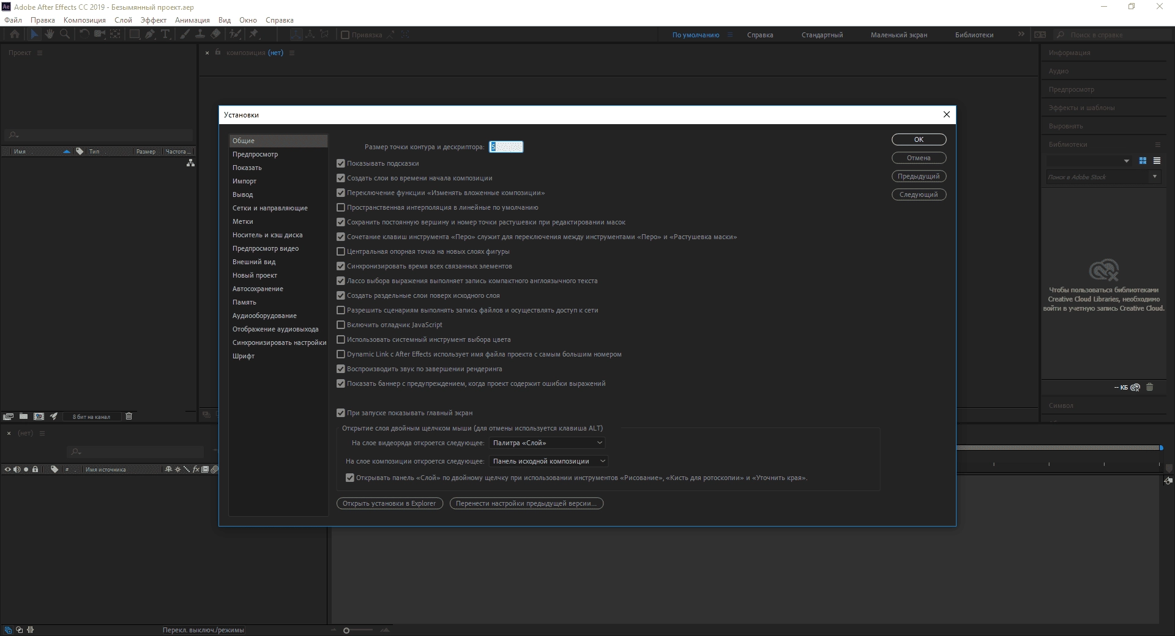Select the Type text tool

click(165, 34)
